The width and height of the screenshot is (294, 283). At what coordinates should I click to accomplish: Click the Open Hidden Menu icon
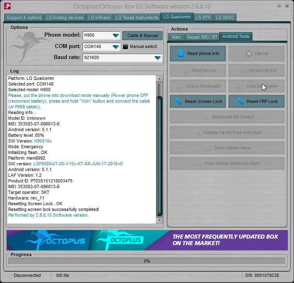point(208,148)
